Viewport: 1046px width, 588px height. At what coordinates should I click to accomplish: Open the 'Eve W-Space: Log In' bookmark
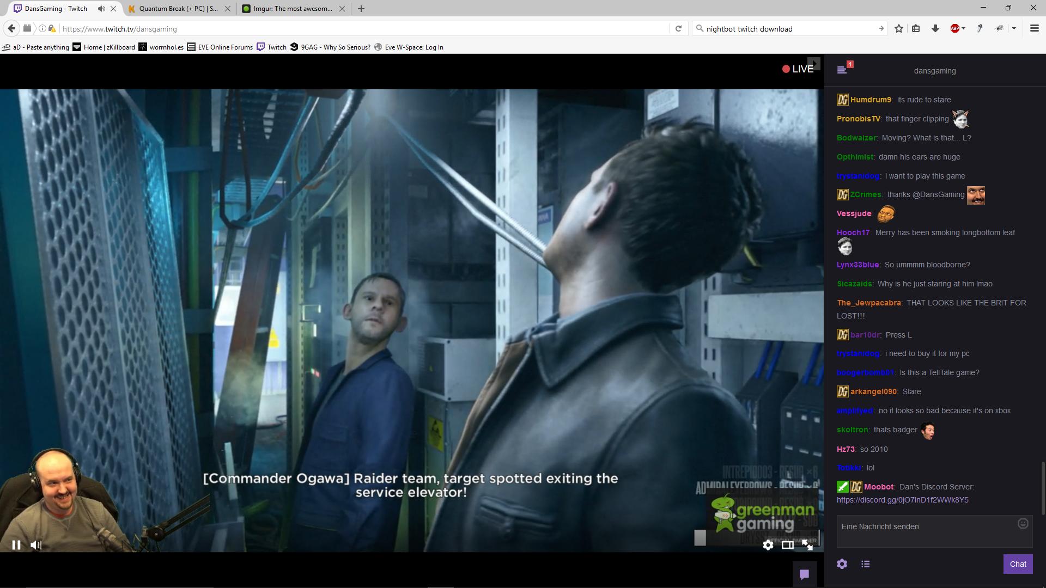click(x=409, y=47)
